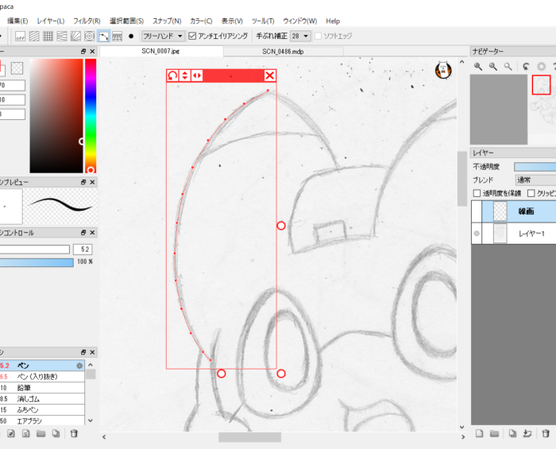Click the fit zoom magnifier in Navigator

[x=508, y=66]
